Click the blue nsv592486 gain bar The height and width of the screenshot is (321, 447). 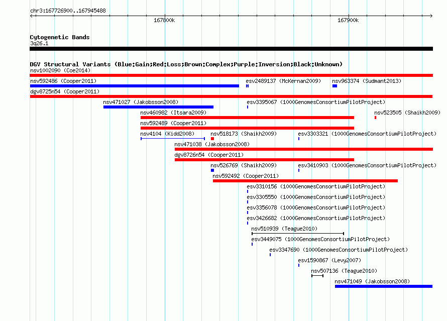pos(134,86)
